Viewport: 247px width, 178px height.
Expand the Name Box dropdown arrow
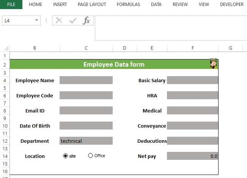(36, 20)
